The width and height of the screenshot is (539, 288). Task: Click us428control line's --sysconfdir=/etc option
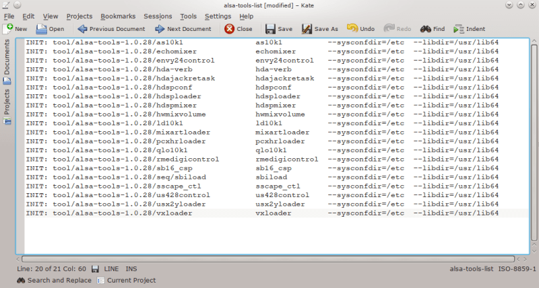point(366,195)
